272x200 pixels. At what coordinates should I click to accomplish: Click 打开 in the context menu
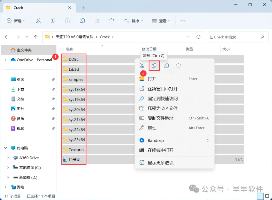click(x=175, y=79)
